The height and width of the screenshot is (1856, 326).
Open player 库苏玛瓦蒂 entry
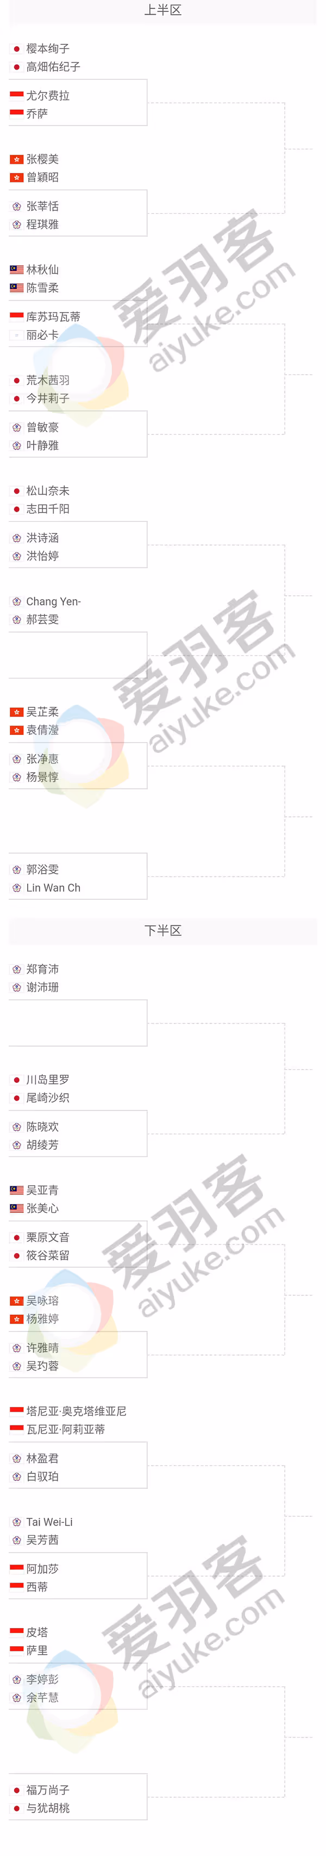(x=53, y=317)
